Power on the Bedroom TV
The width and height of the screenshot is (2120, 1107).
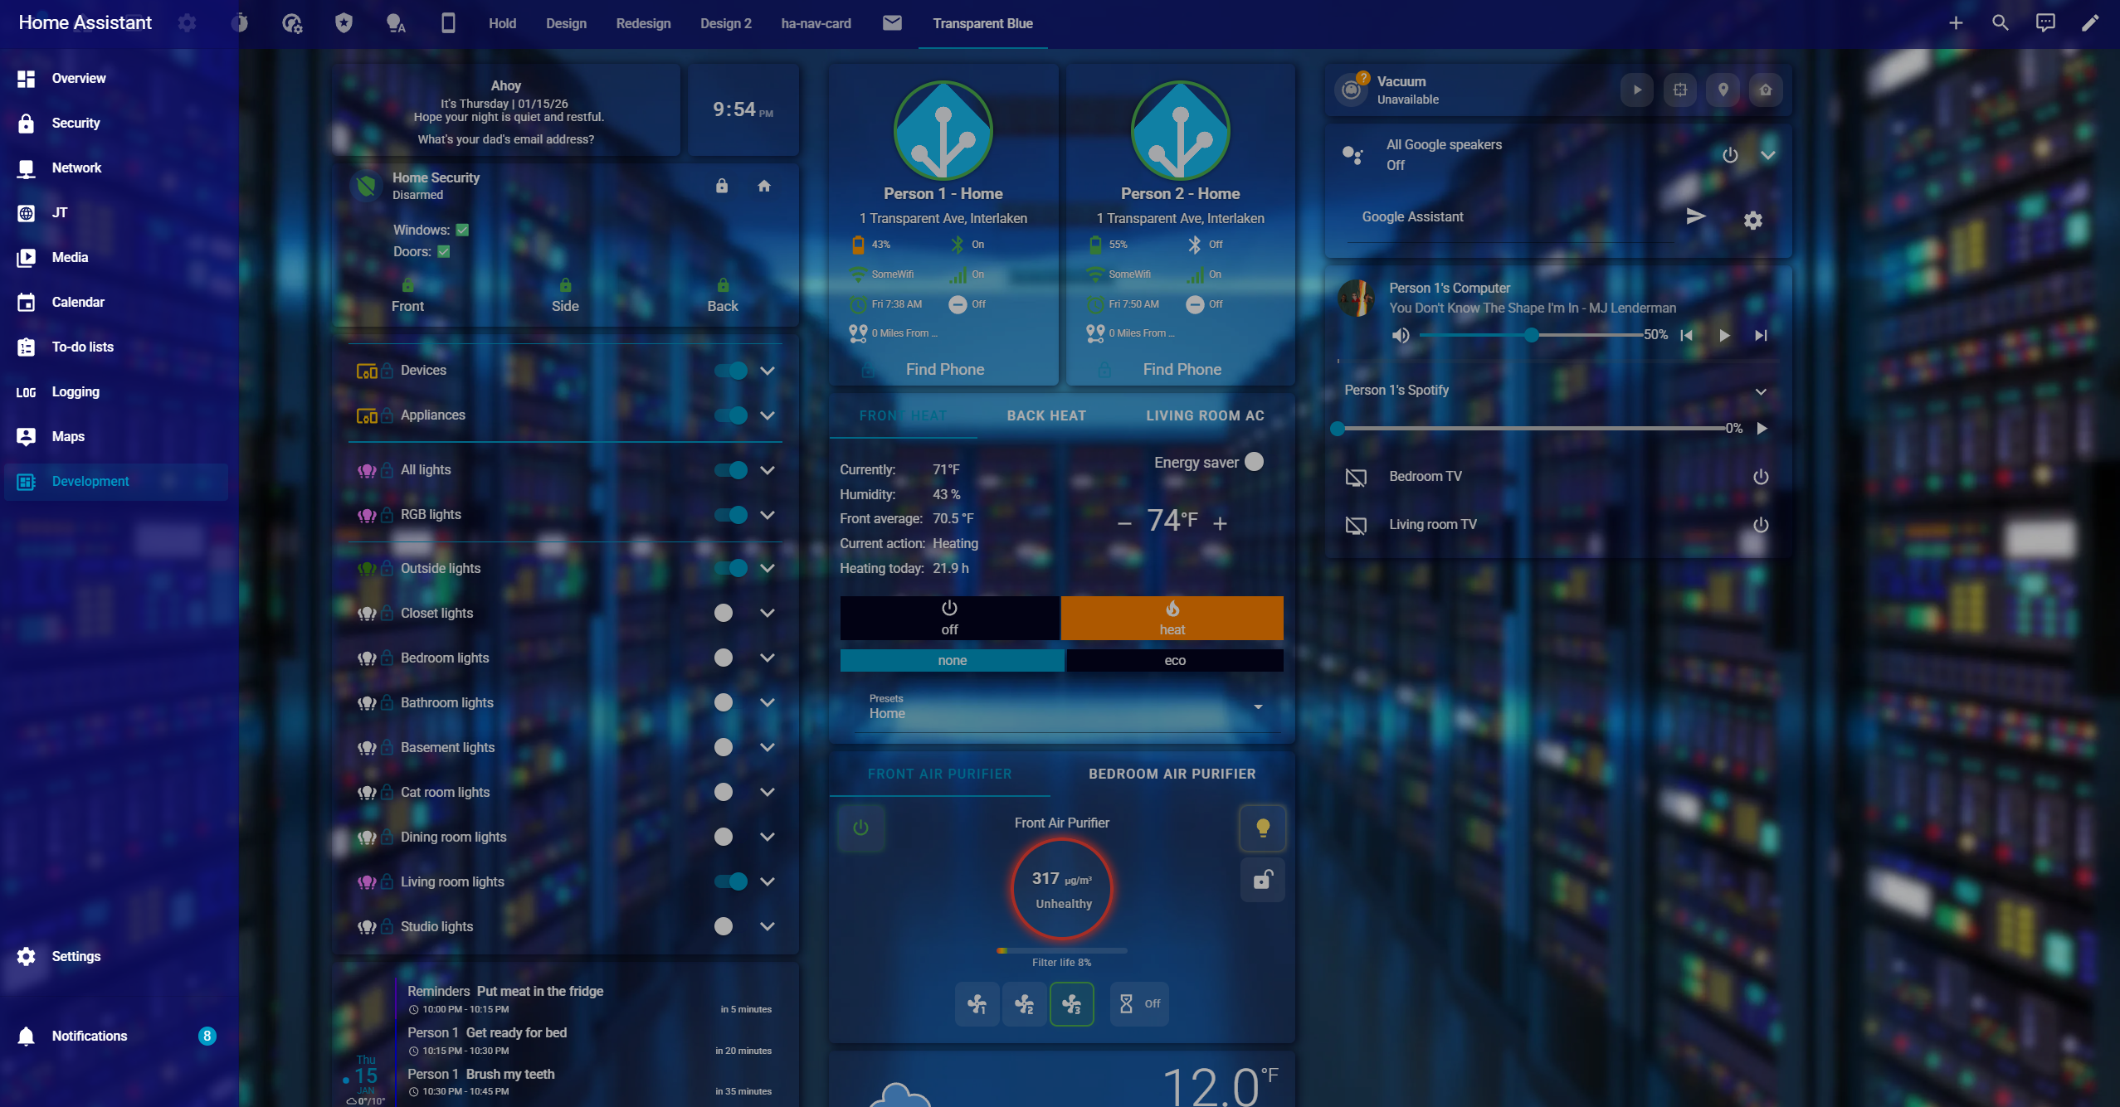tap(1760, 477)
